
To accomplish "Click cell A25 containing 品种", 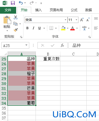I will click(22, 59).
